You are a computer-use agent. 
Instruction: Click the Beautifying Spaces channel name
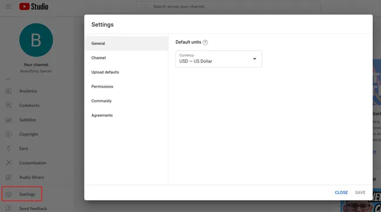point(36,71)
